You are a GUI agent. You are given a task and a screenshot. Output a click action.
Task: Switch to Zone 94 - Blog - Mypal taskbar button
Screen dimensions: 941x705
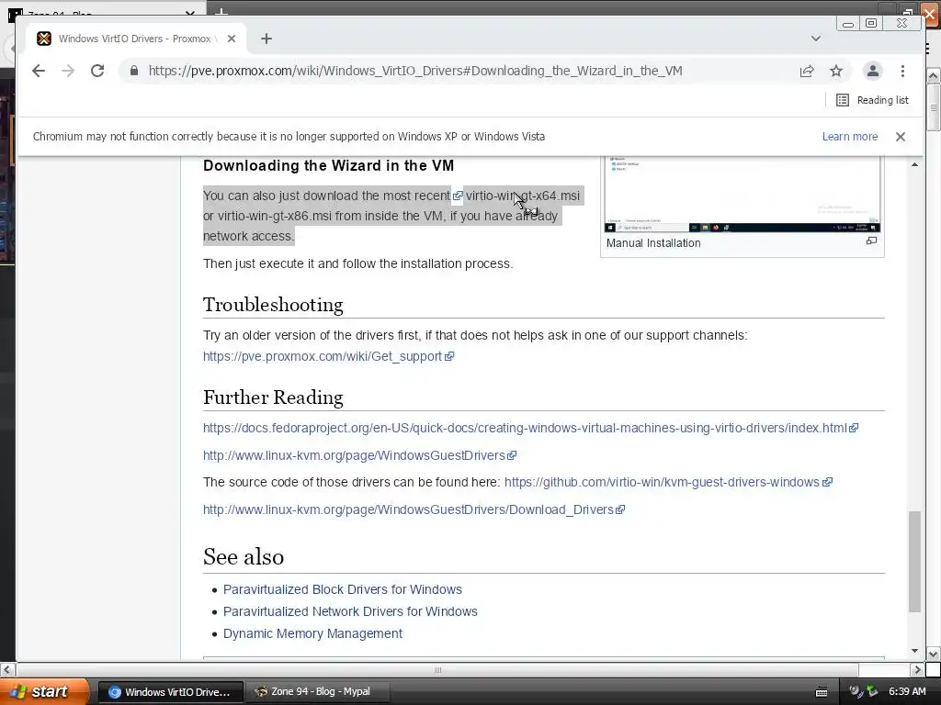(x=319, y=692)
